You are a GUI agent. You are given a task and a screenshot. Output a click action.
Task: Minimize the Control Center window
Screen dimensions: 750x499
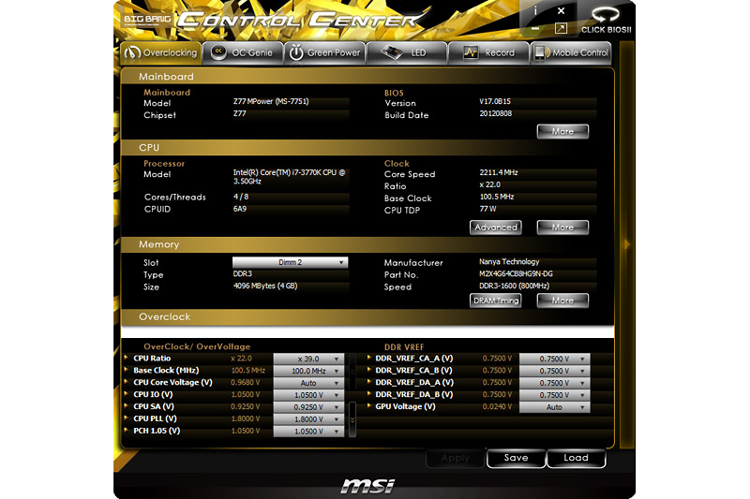(535, 29)
